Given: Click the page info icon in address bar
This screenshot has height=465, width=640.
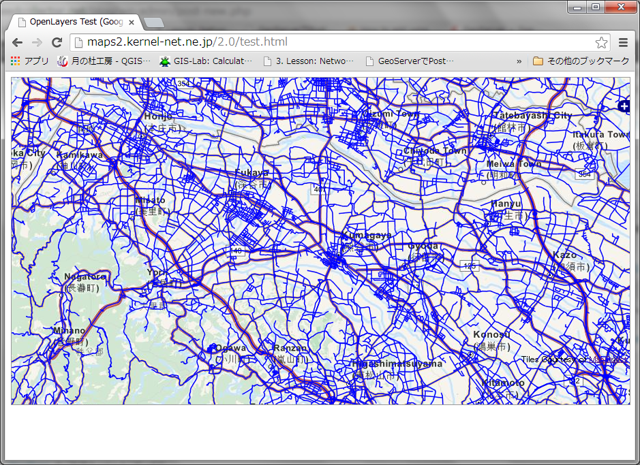Looking at the screenshot, I should coord(78,42).
